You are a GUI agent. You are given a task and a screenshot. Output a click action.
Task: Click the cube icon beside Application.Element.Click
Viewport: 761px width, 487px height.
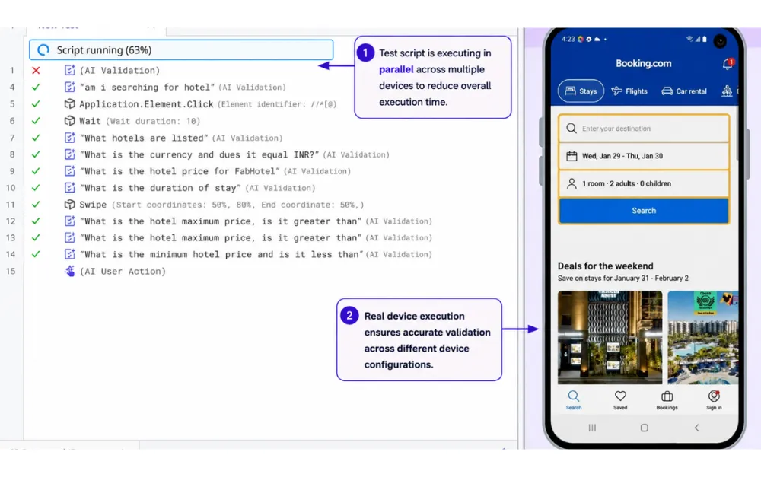click(x=69, y=103)
